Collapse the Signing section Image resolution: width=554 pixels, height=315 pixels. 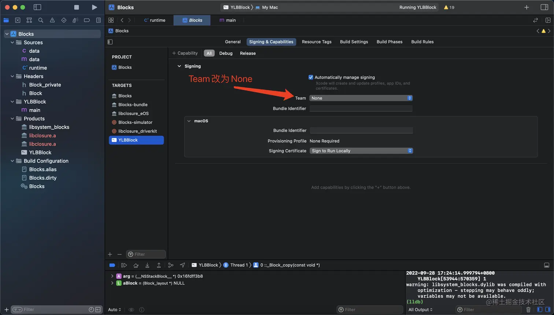(179, 66)
